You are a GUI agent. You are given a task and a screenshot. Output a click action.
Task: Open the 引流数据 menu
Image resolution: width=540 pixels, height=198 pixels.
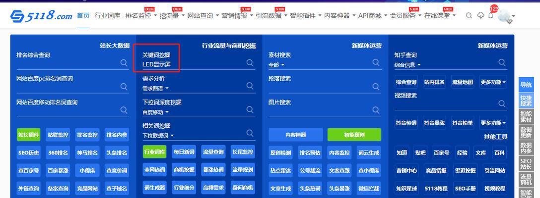(x=271, y=15)
